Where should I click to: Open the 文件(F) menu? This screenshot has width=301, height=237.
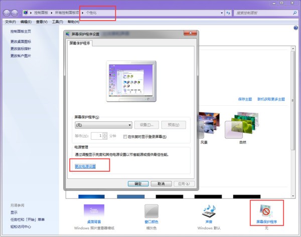[x=11, y=22]
